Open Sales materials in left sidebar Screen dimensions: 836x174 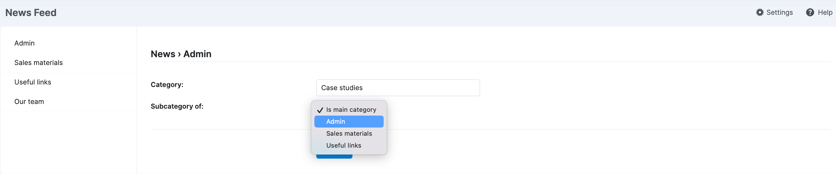pos(38,63)
